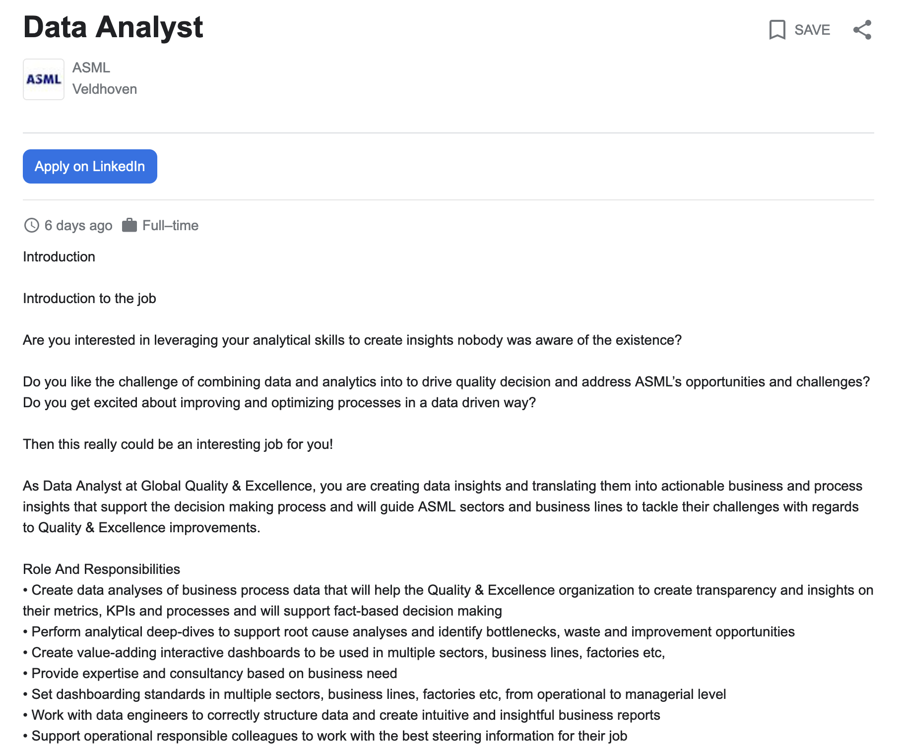This screenshot has height=751, width=901.
Task: Click the Veldhoven location text
Action: pyautogui.click(x=105, y=89)
